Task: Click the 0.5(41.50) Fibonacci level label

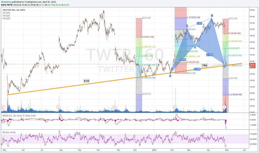Action: 147,56
